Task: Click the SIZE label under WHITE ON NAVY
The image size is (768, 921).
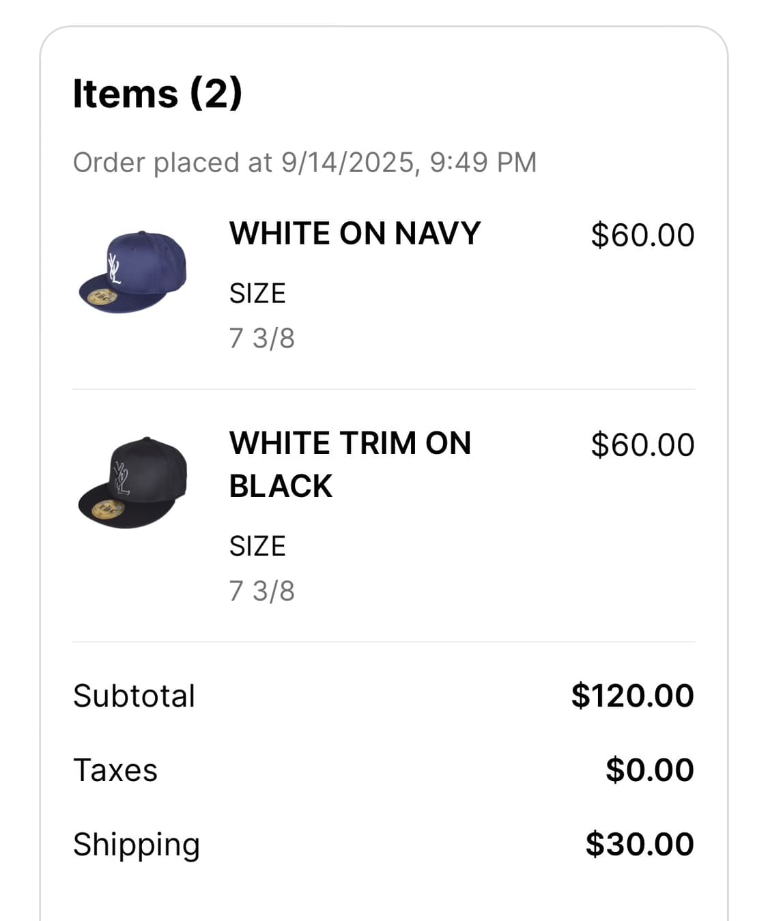Action: (257, 294)
